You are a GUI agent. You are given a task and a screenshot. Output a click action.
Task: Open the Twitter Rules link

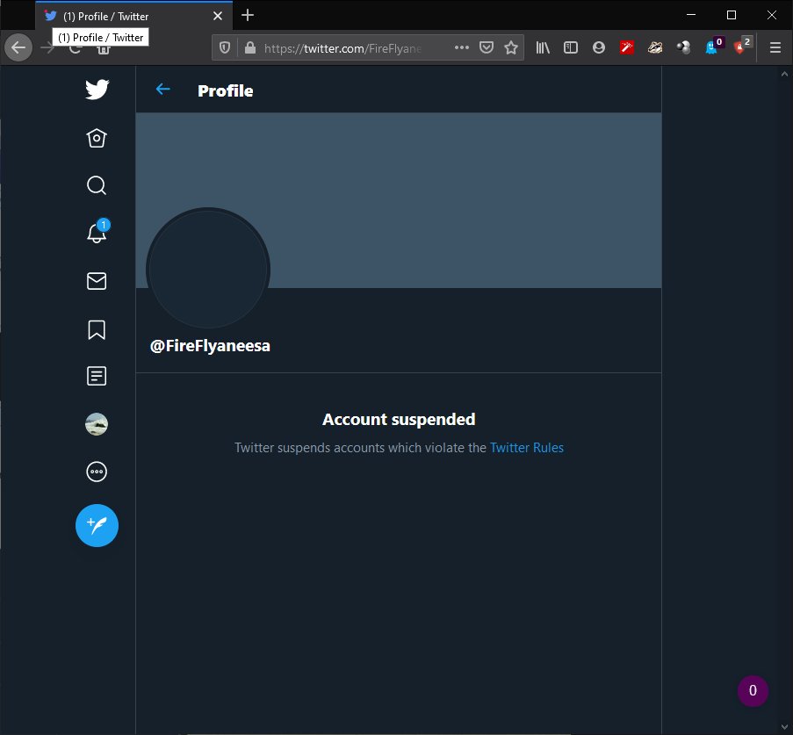coord(527,448)
